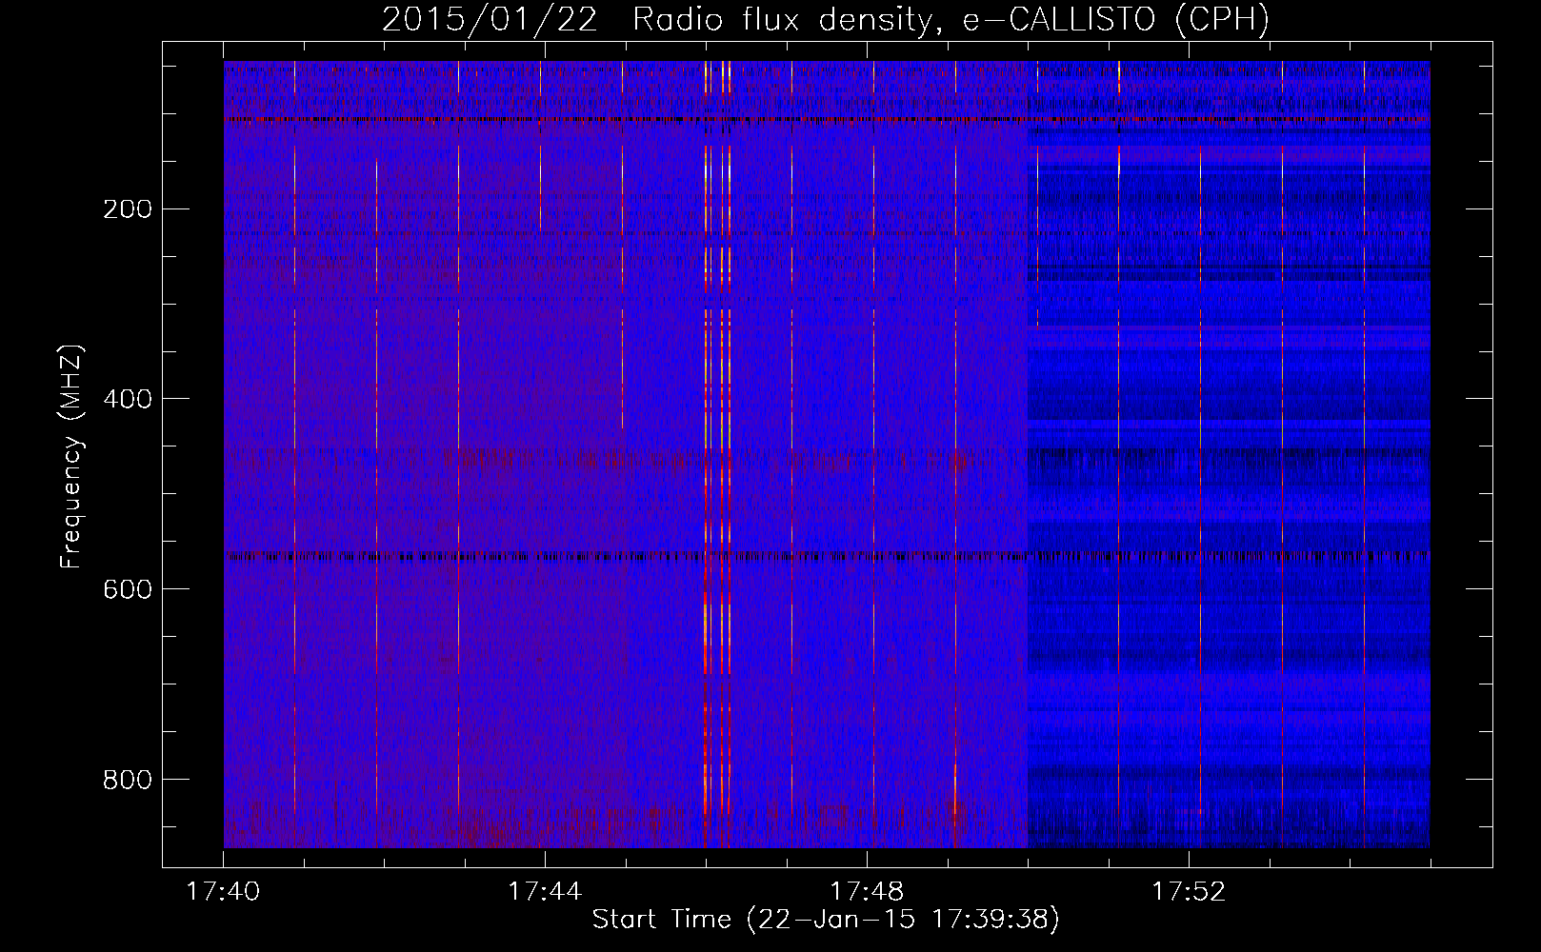Click the 17:52 time tick label
This screenshot has height=952, width=1541.
pyautogui.click(x=1189, y=892)
